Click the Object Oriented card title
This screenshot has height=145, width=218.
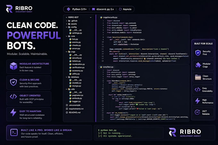pos(30,95)
